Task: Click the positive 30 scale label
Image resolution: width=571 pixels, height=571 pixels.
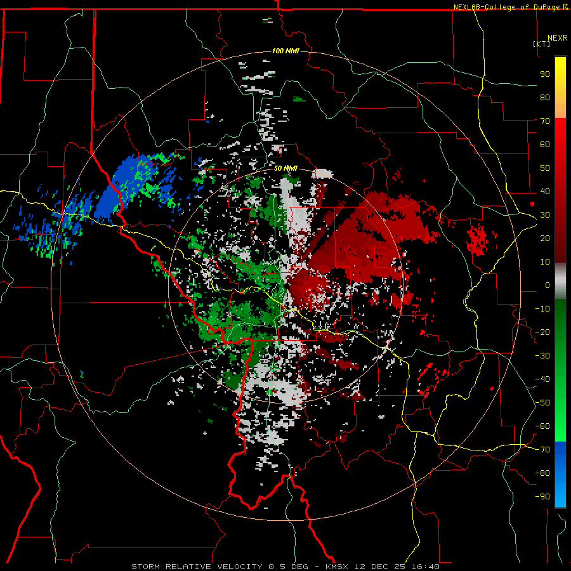Action: tap(545, 215)
